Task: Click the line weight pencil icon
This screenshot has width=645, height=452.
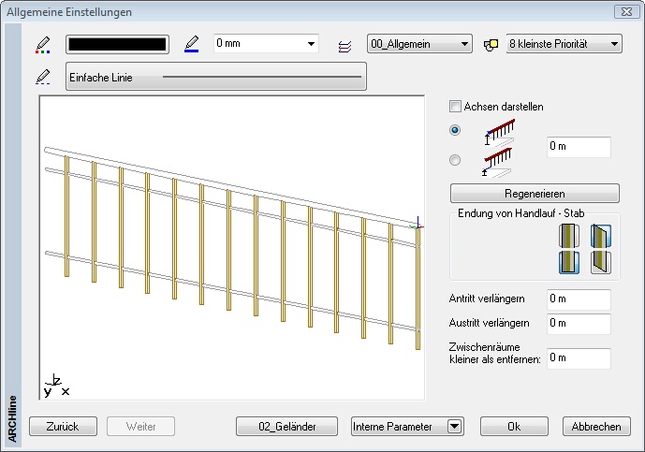Action: click(192, 44)
